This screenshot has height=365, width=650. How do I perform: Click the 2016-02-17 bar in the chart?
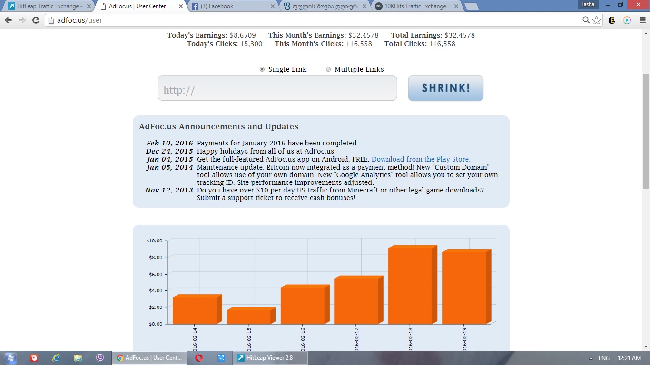click(x=359, y=300)
